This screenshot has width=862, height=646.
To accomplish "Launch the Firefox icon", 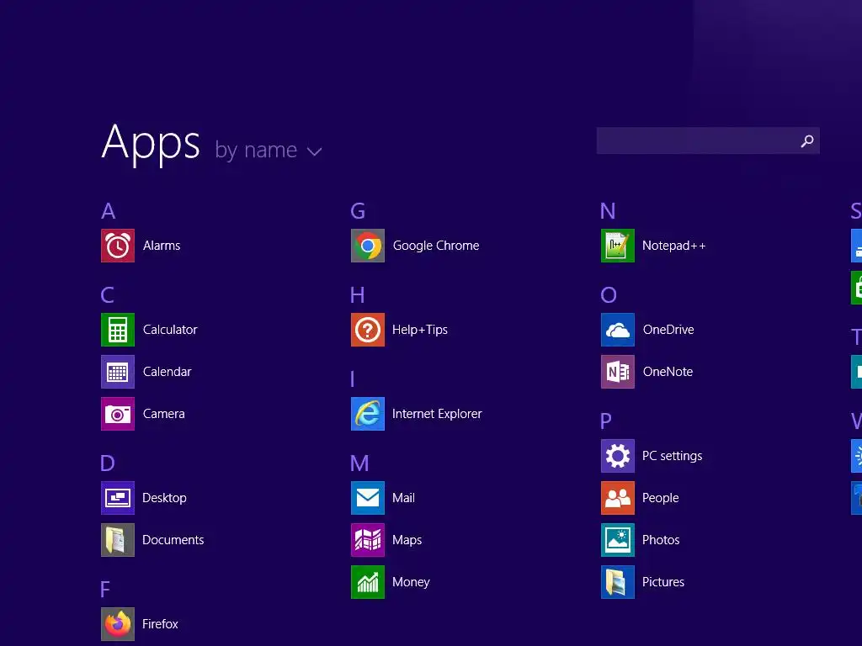I will pos(118,624).
